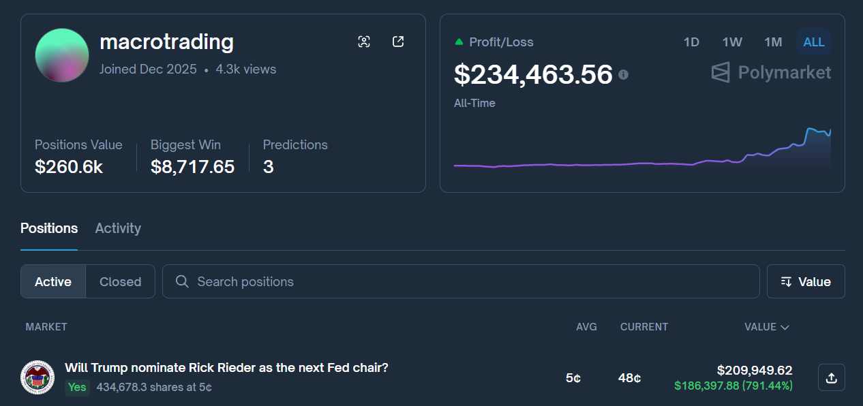The width and height of the screenshot is (863, 406).
Task: Open the Value sort dropdown
Action: 806,281
